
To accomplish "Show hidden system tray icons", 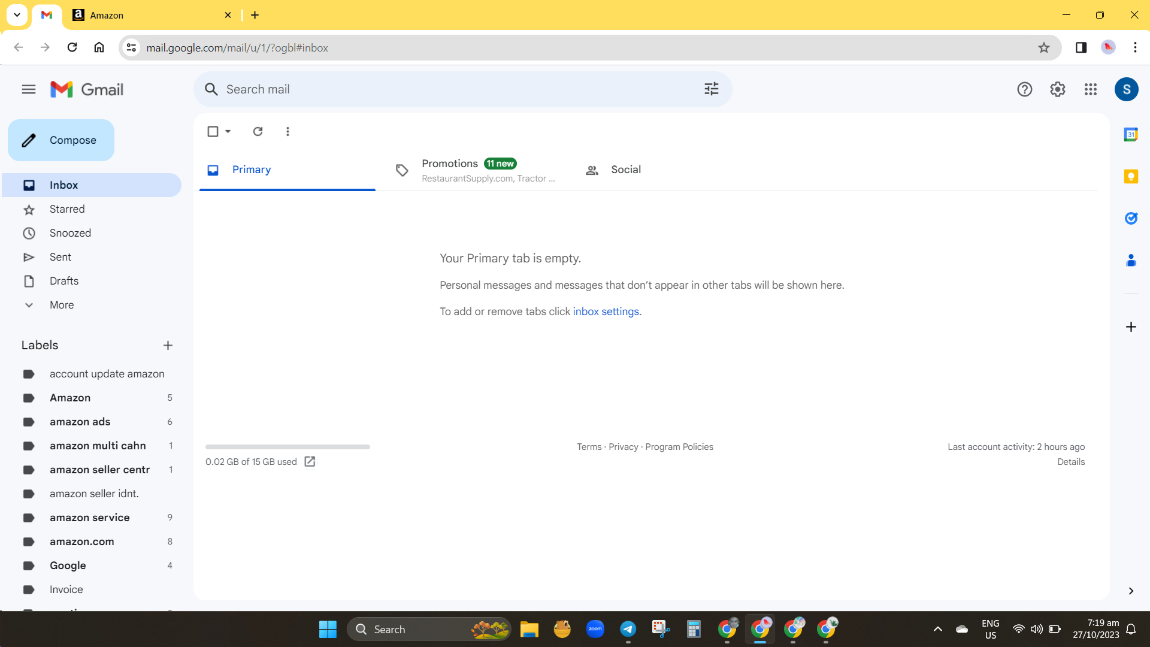I will [937, 629].
